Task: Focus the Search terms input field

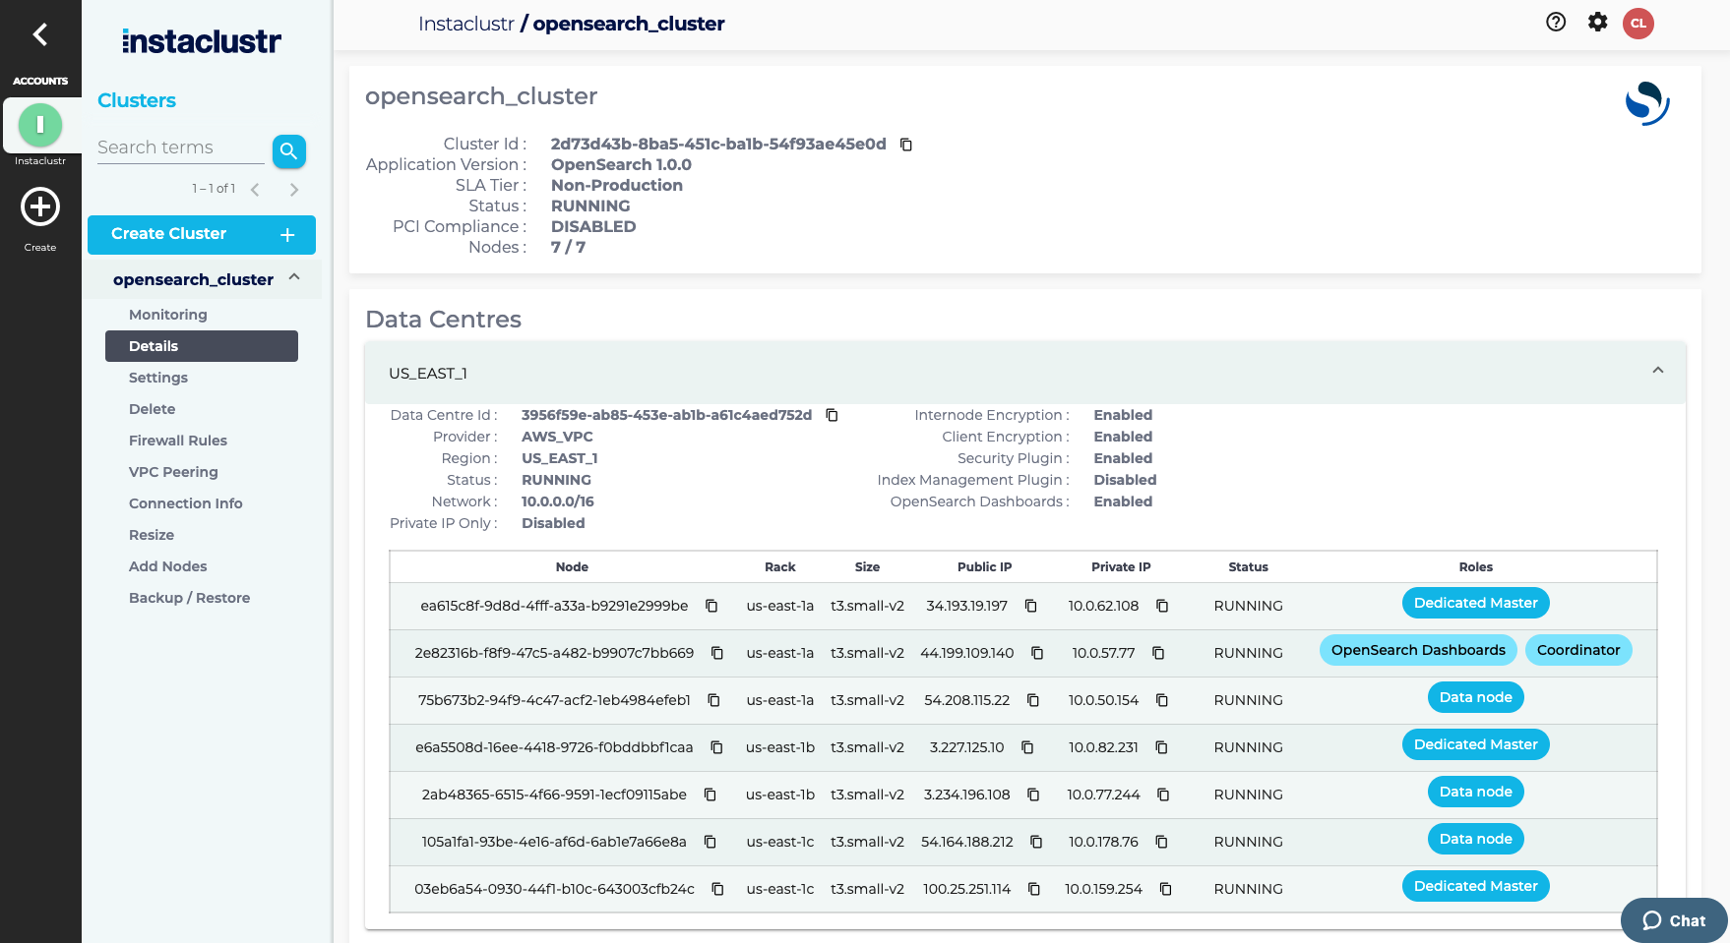Action: tap(180, 147)
